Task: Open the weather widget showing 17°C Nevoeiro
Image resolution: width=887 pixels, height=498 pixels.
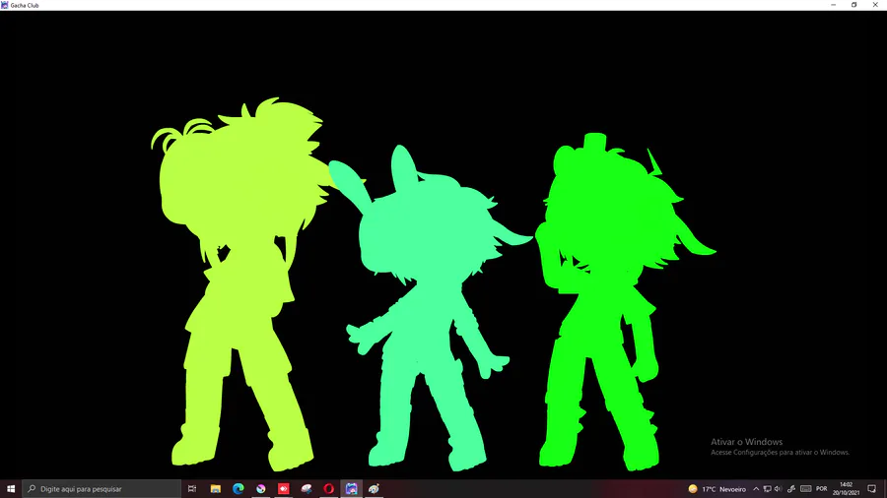Action: pos(717,489)
